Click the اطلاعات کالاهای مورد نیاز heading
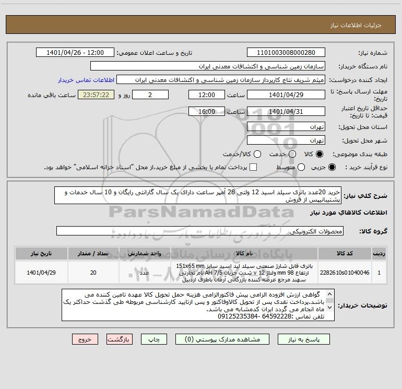This screenshot has height=389, width=402. 349,213
